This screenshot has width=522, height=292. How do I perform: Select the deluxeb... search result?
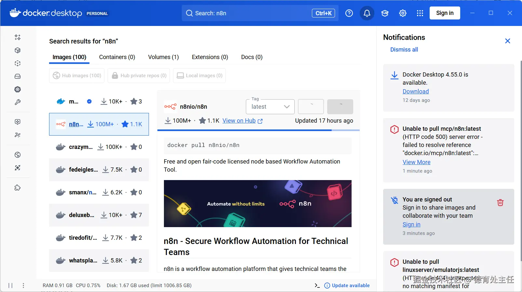pos(99,215)
